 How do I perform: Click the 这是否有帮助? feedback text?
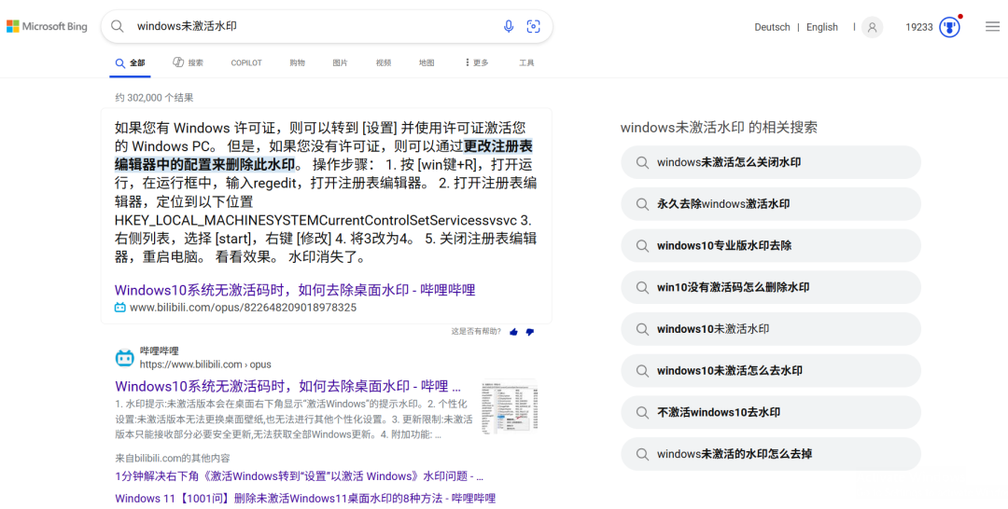pyautogui.click(x=476, y=332)
